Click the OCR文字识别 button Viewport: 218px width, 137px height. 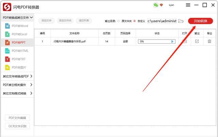tap(17, 126)
